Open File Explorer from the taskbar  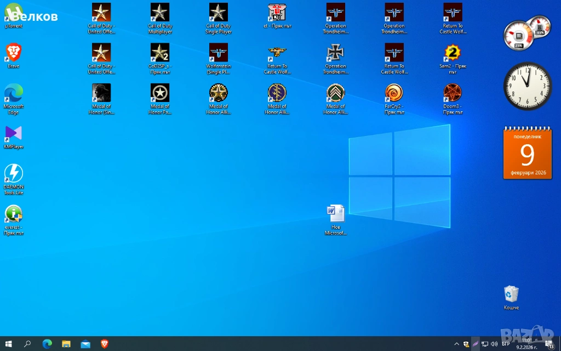click(66, 344)
